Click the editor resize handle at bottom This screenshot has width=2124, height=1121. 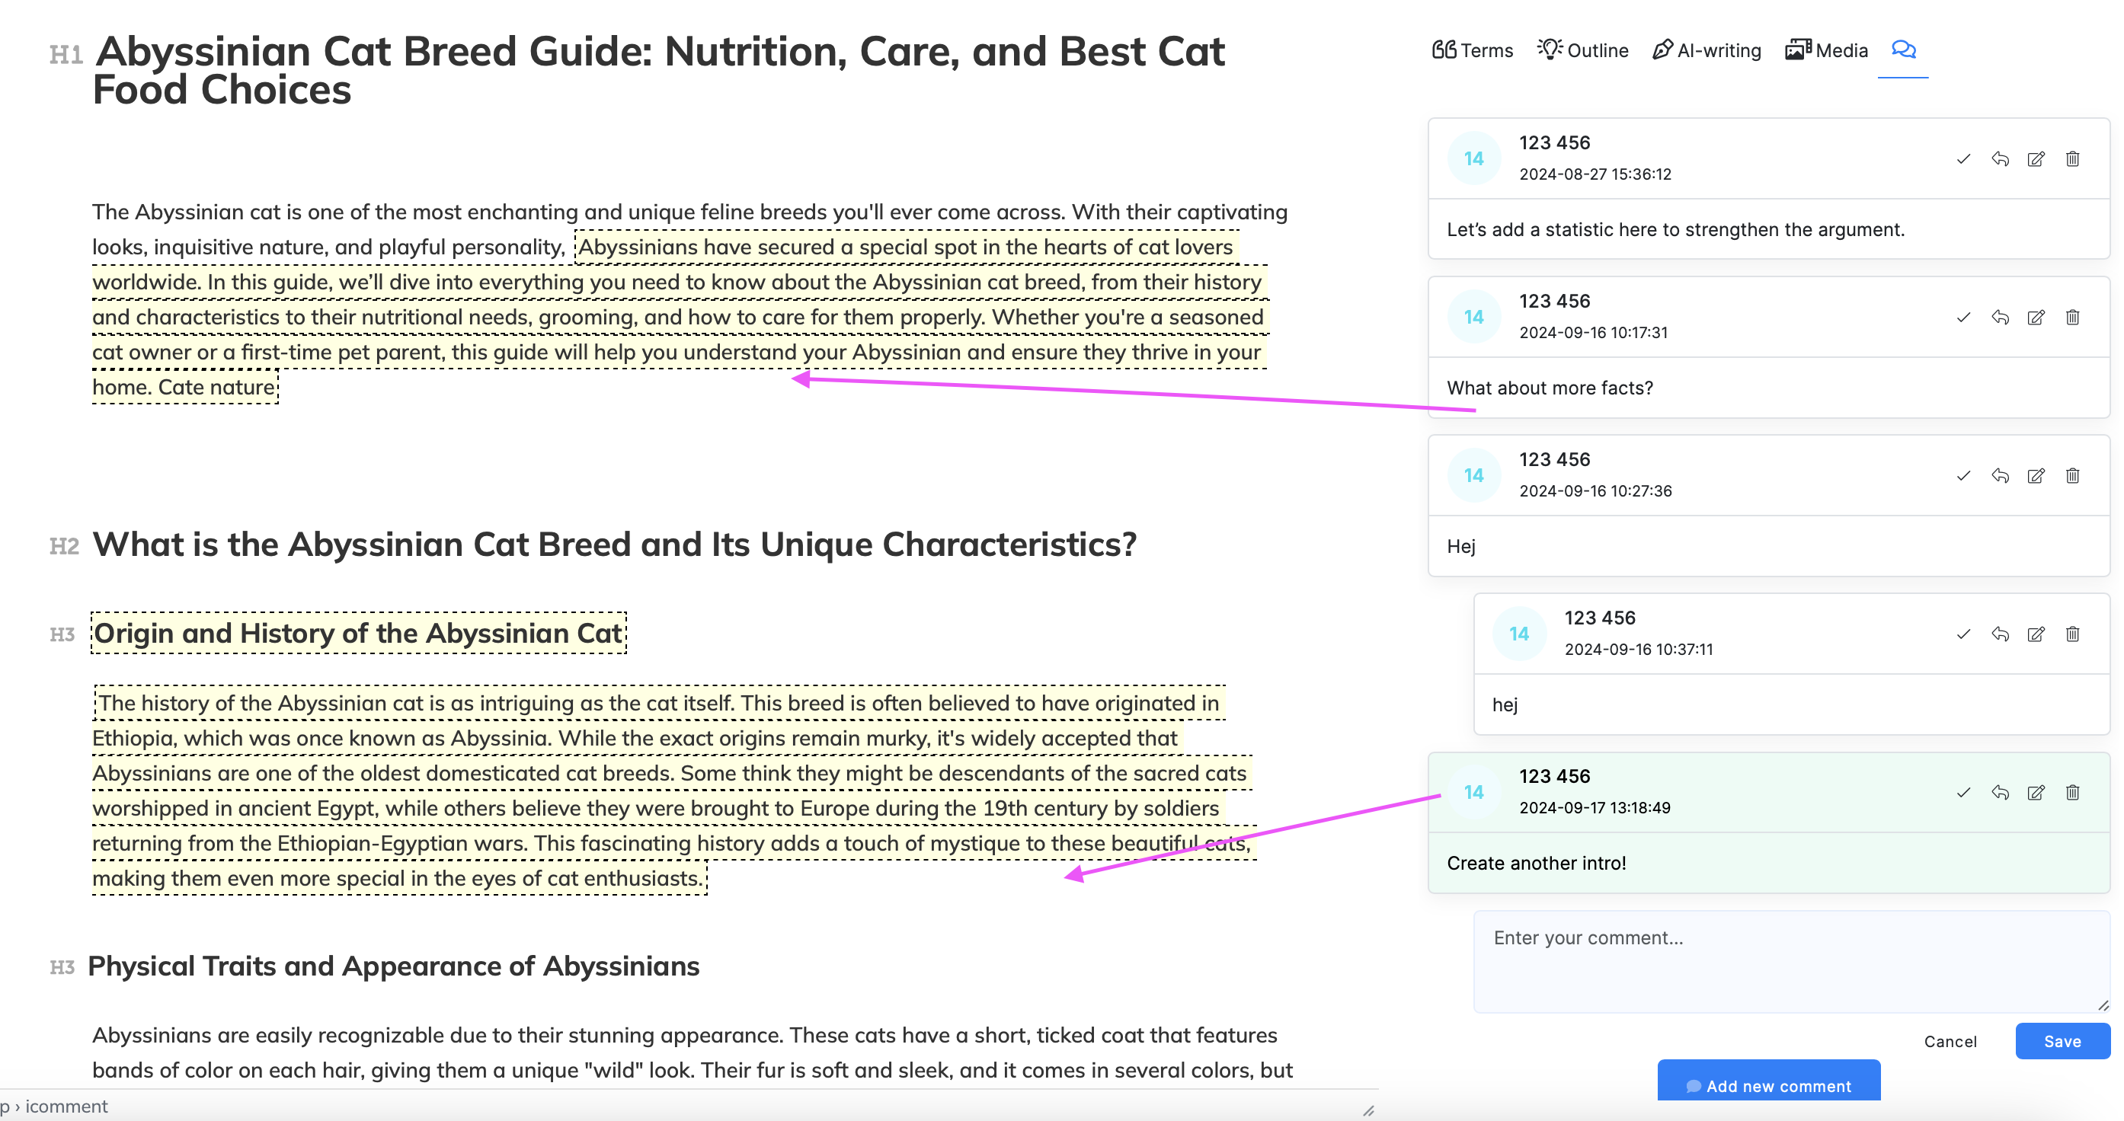pos(1368,1110)
